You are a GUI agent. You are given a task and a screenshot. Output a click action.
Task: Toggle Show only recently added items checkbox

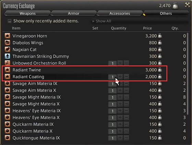click(x=10, y=21)
